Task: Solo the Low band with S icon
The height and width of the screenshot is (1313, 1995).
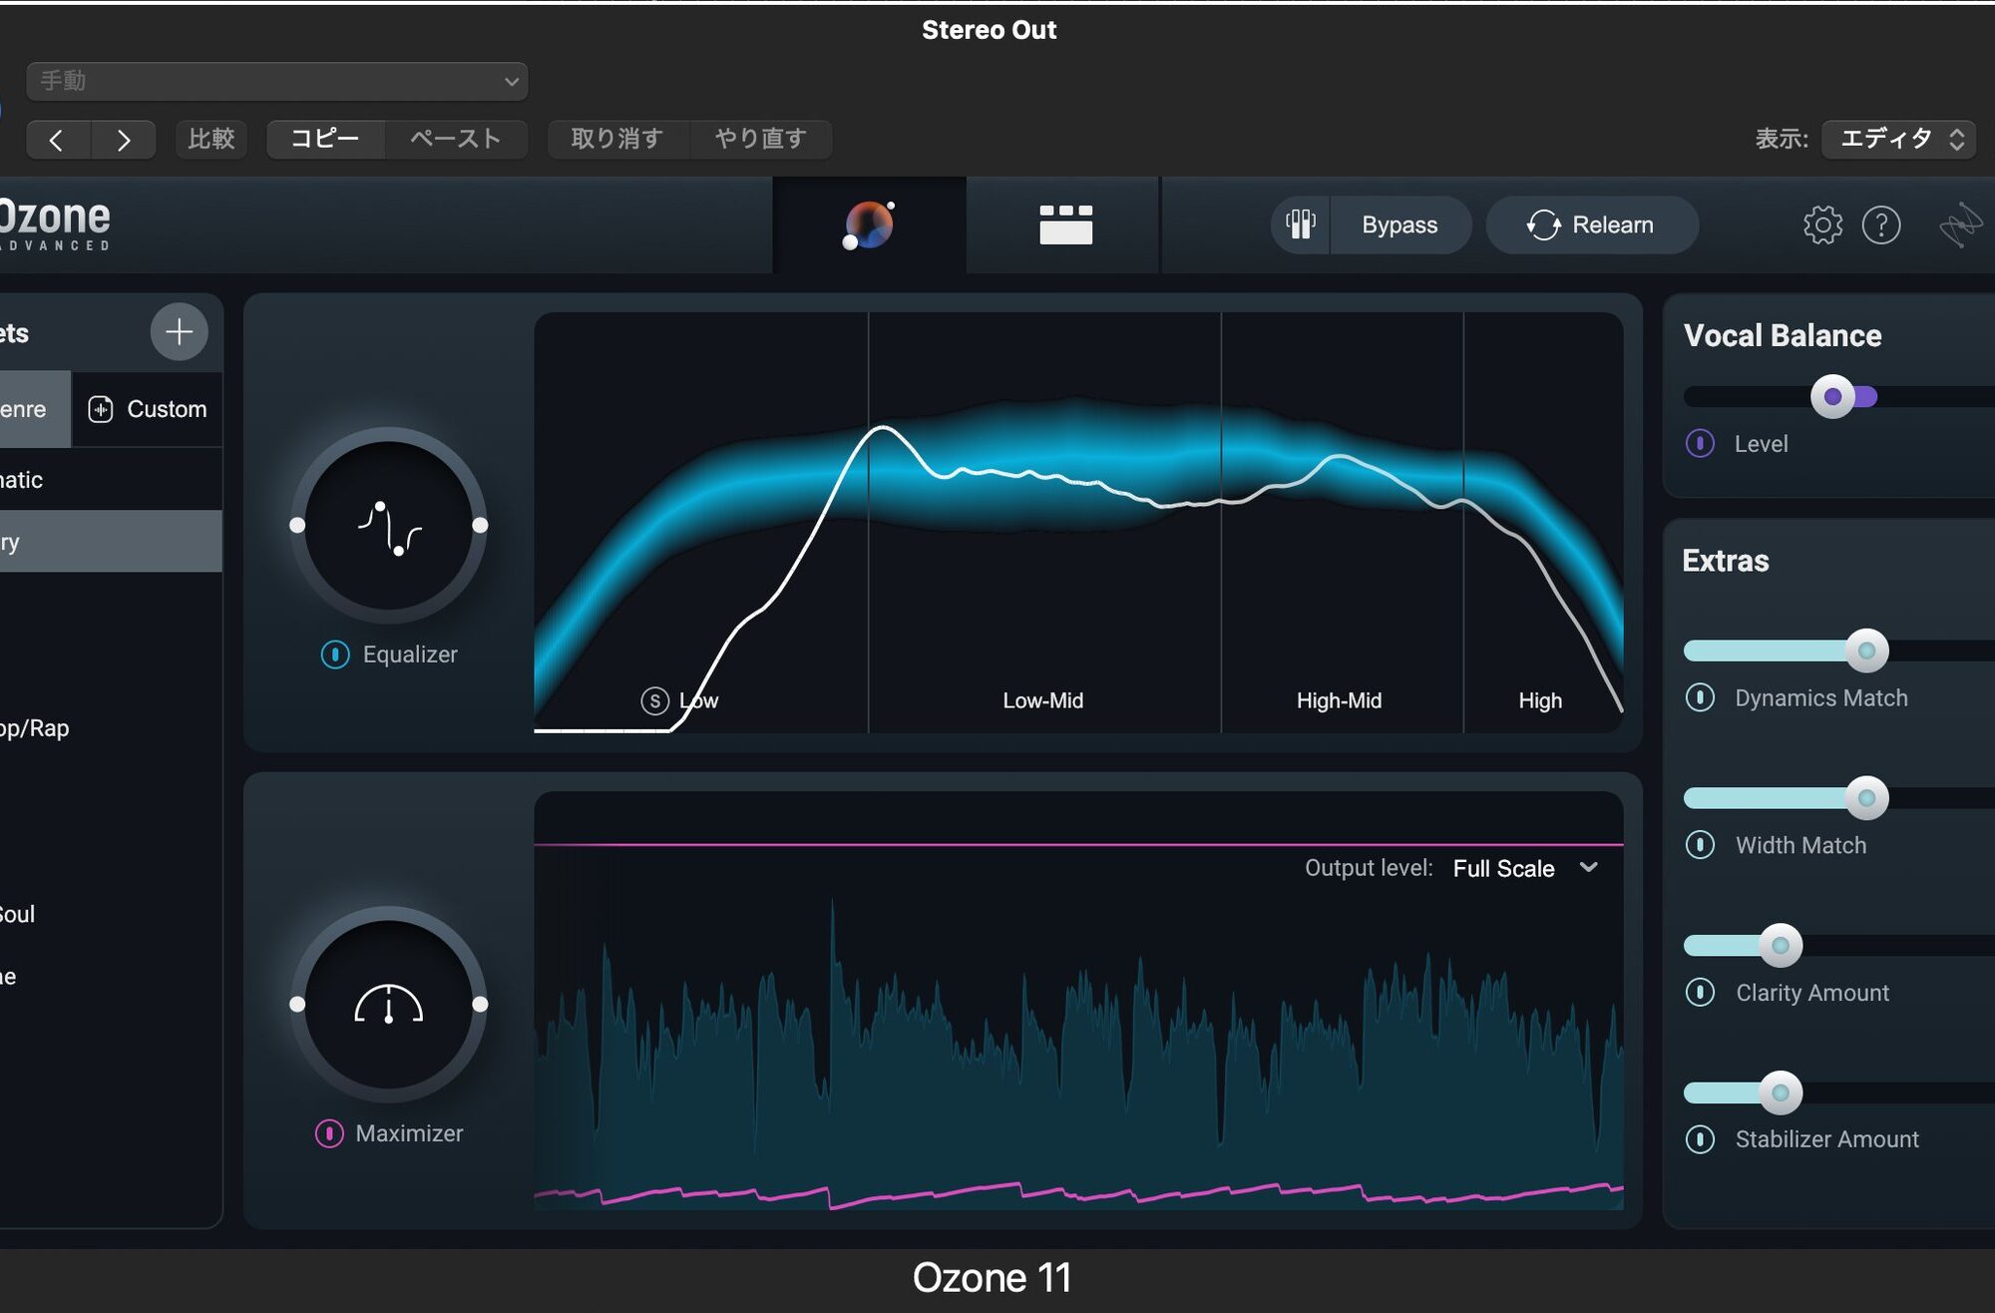Action: tap(654, 701)
